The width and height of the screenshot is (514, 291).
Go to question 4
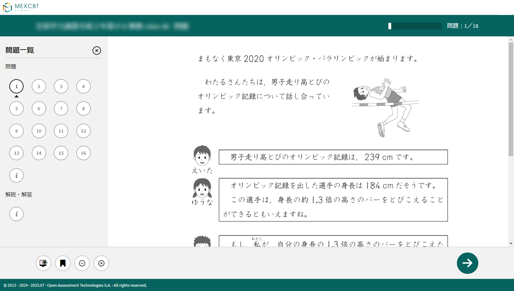[x=84, y=86]
